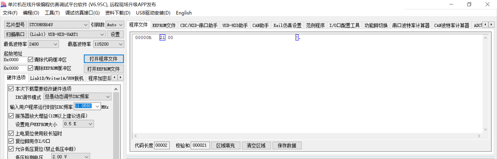Toggle 允许低压复位 checkbox

tap(11, 149)
